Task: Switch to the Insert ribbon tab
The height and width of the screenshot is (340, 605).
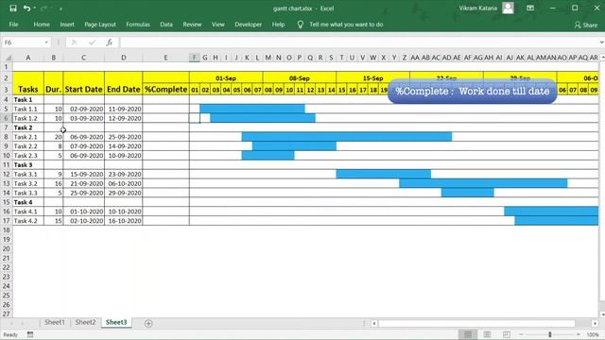Action: 67,25
